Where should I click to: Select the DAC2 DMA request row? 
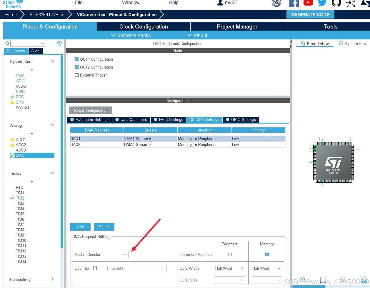tap(178, 144)
